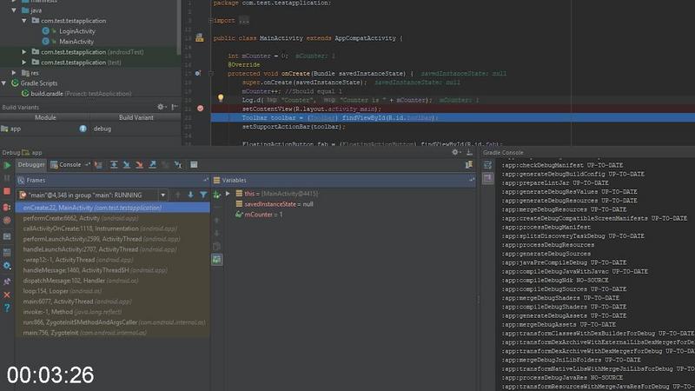Open MainActivity in project tree
Screen dimensions: 695x391
point(76,42)
